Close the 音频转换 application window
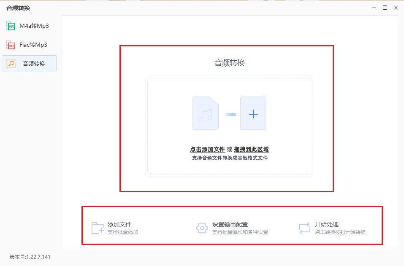This screenshot has height=266, width=404. pos(396,8)
